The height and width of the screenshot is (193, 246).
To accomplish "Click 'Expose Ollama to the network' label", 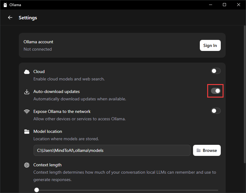I will click(x=62, y=111).
